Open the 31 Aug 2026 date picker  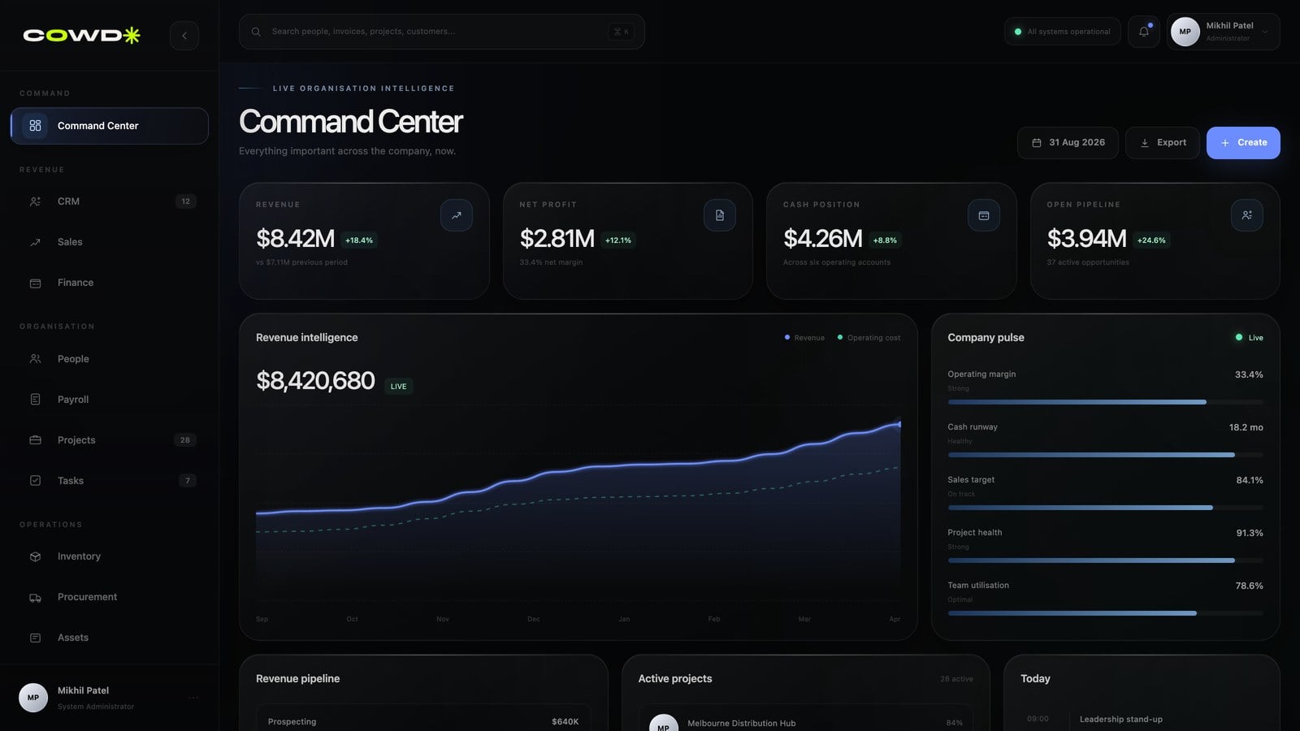pyautogui.click(x=1068, y=143)
